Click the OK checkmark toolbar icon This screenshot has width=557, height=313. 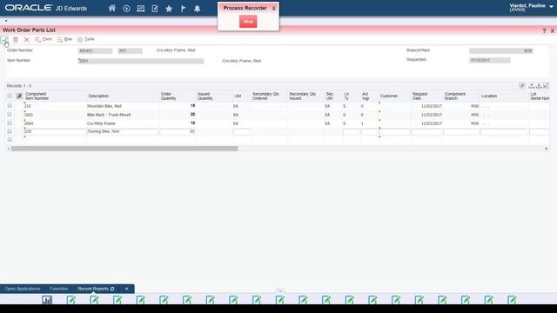4,39
